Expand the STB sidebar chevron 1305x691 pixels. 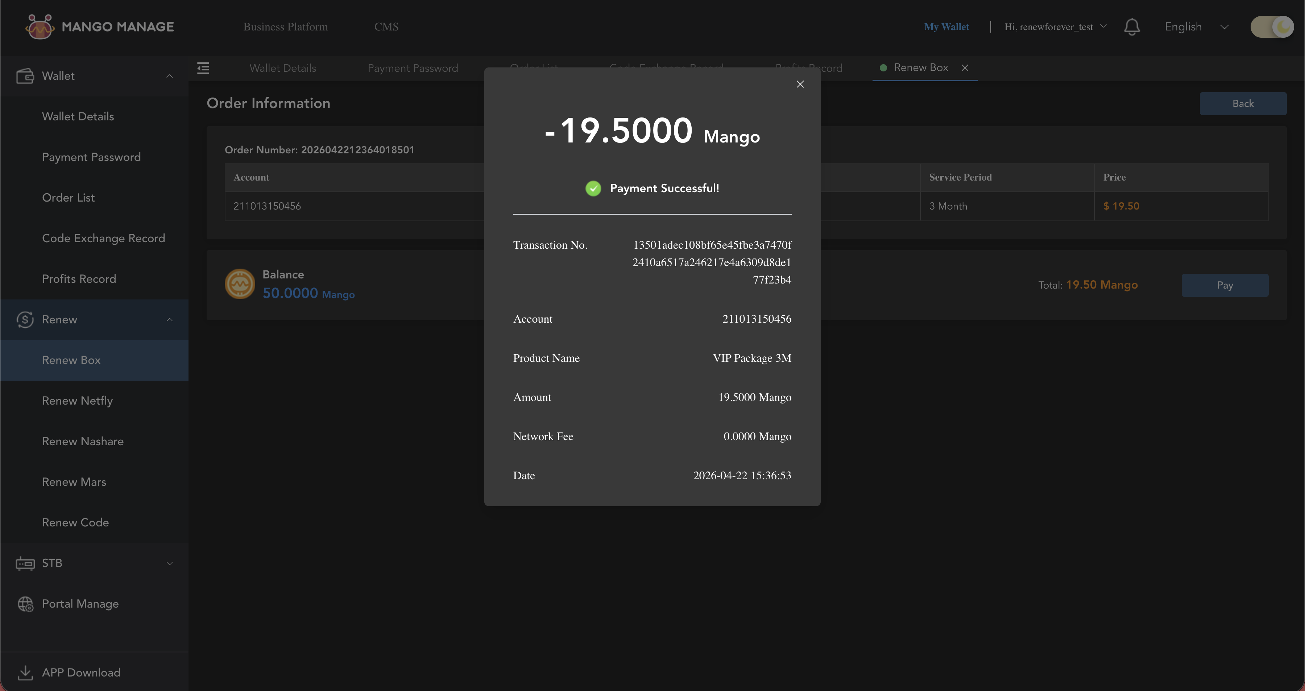point(170,563)
